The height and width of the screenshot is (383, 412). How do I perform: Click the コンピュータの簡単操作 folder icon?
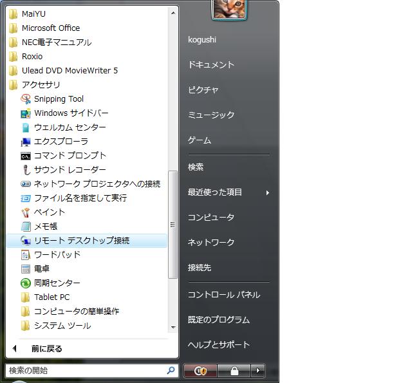pyautogui.click(x=26, y=312)
